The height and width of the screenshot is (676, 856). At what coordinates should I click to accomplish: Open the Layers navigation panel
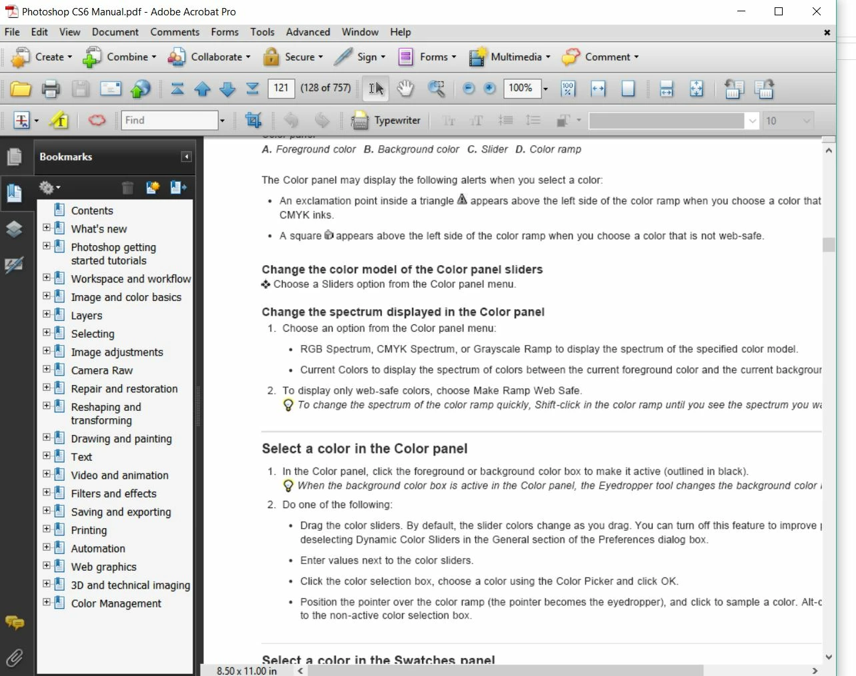tap(14, 229)
